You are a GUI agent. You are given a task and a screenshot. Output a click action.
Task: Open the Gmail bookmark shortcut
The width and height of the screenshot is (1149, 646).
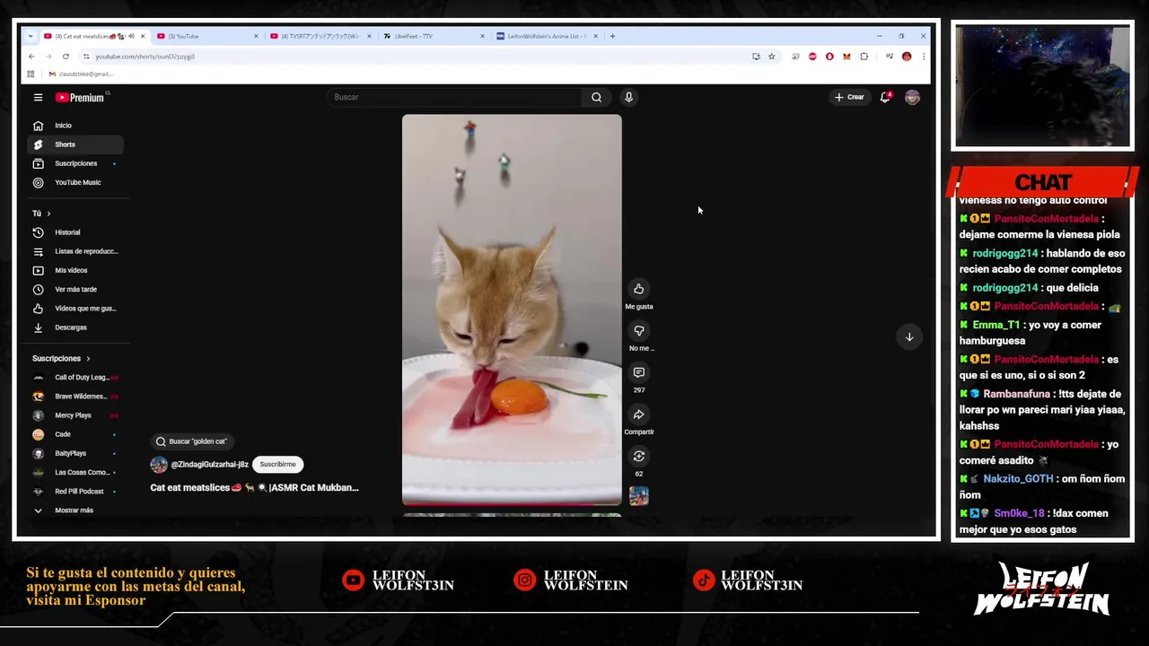point(81,74)
